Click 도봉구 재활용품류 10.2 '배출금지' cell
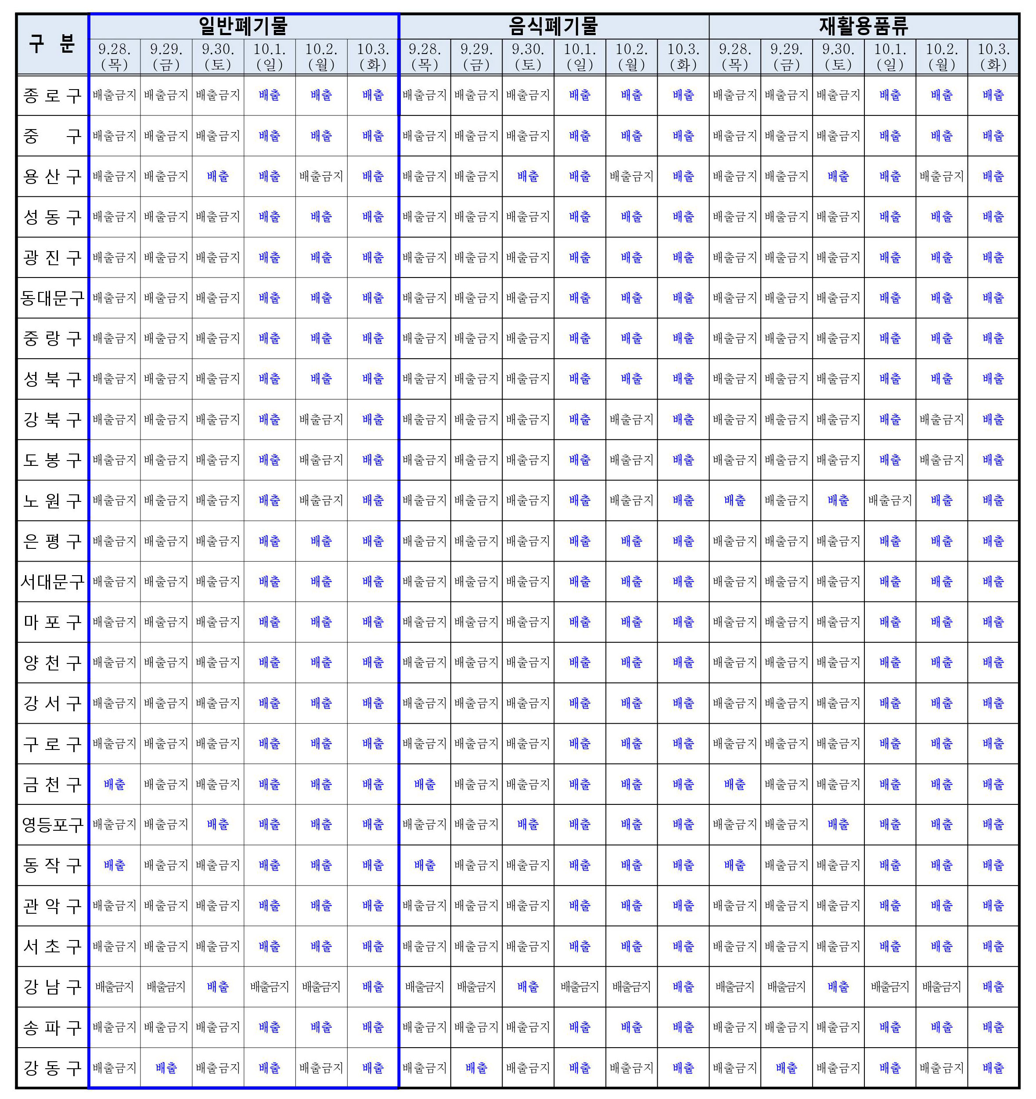This screenshot has width=1036, height=1099. pos(942,460)
